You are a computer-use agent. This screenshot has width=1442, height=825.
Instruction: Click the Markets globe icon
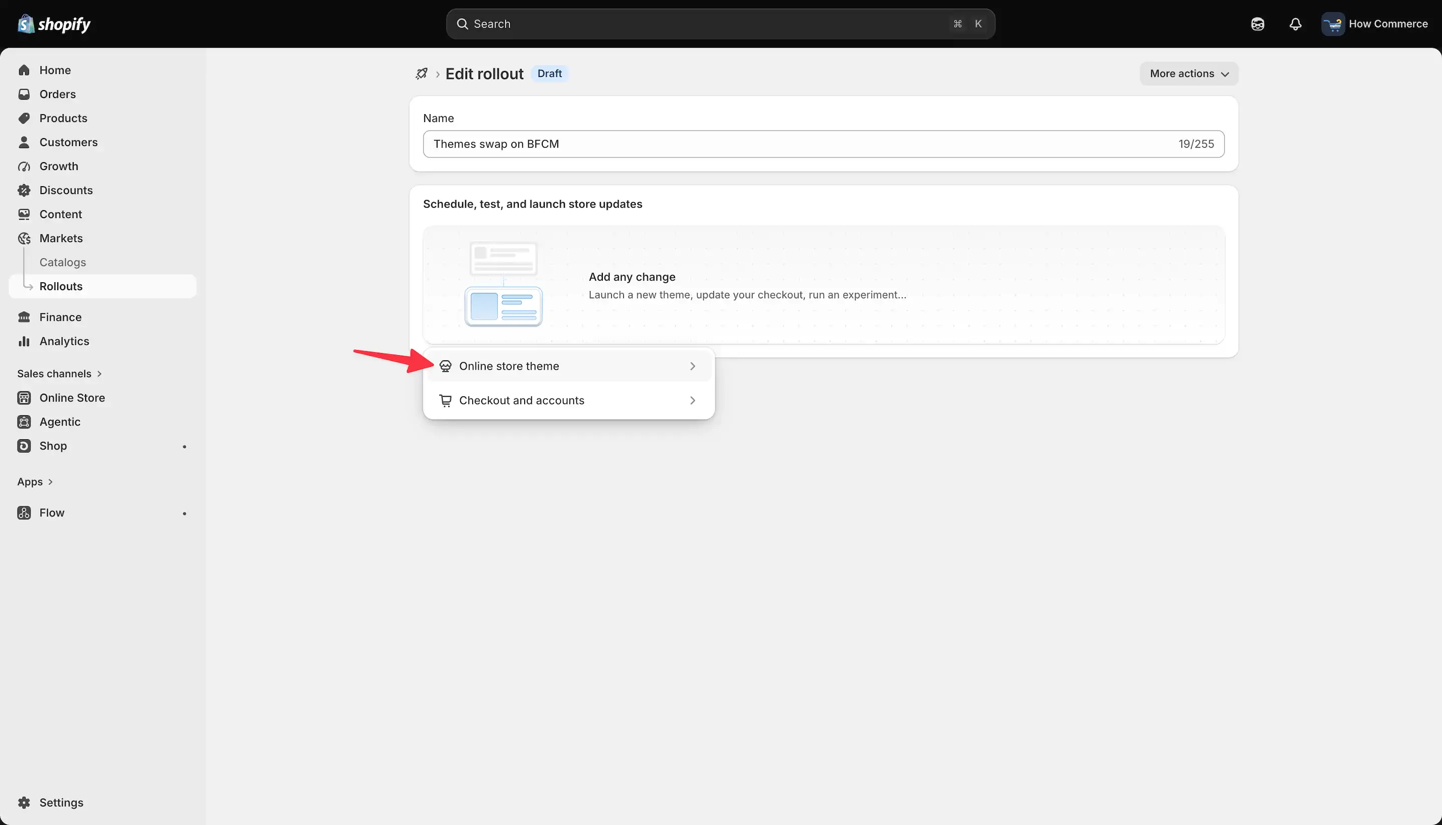[x=24, y=239]
